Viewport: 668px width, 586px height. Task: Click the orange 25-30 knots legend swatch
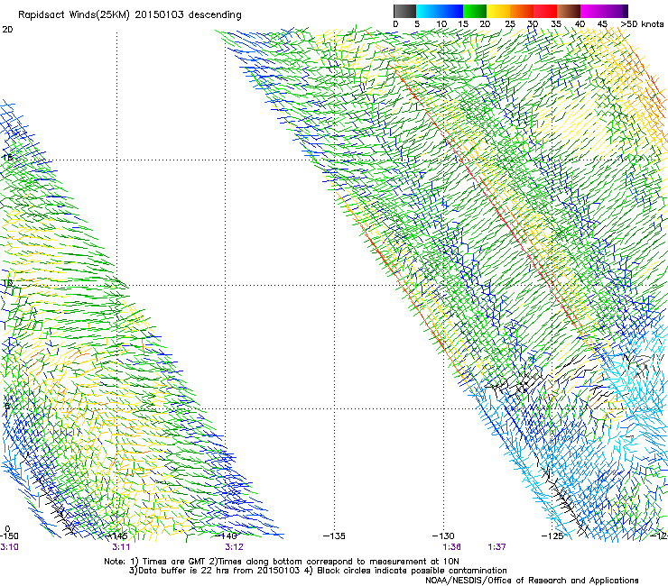(x=522, y=11)
